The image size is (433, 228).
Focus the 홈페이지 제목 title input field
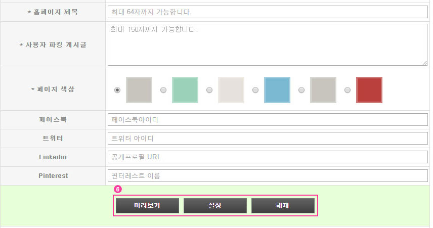[x=268, y=12]
